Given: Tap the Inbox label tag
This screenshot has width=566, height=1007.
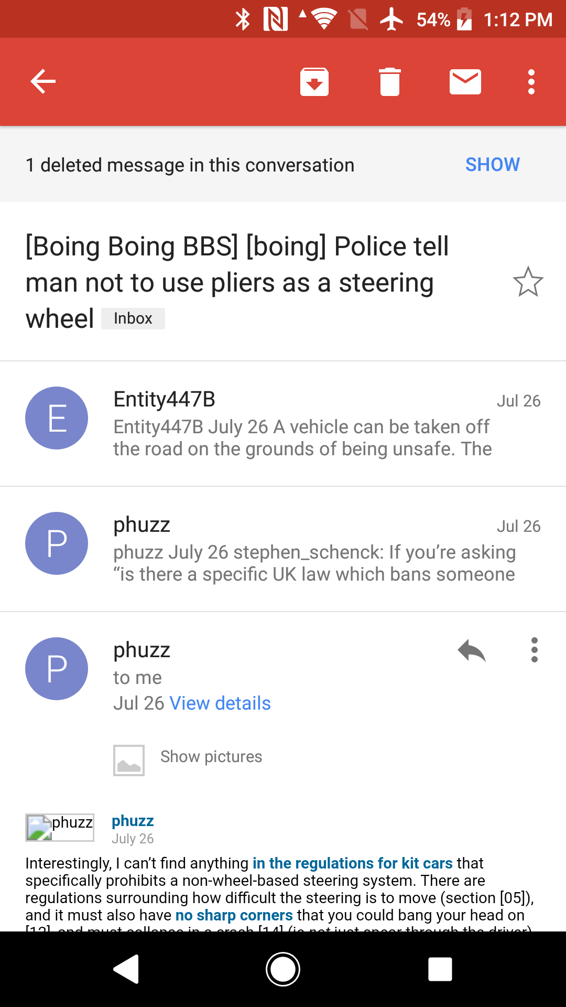Looking at the screenshot, I should point(133,318).
